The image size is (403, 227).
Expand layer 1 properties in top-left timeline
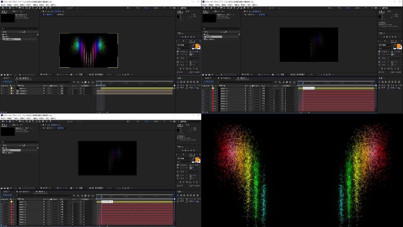pyautogui.click(x=10, y=88)
